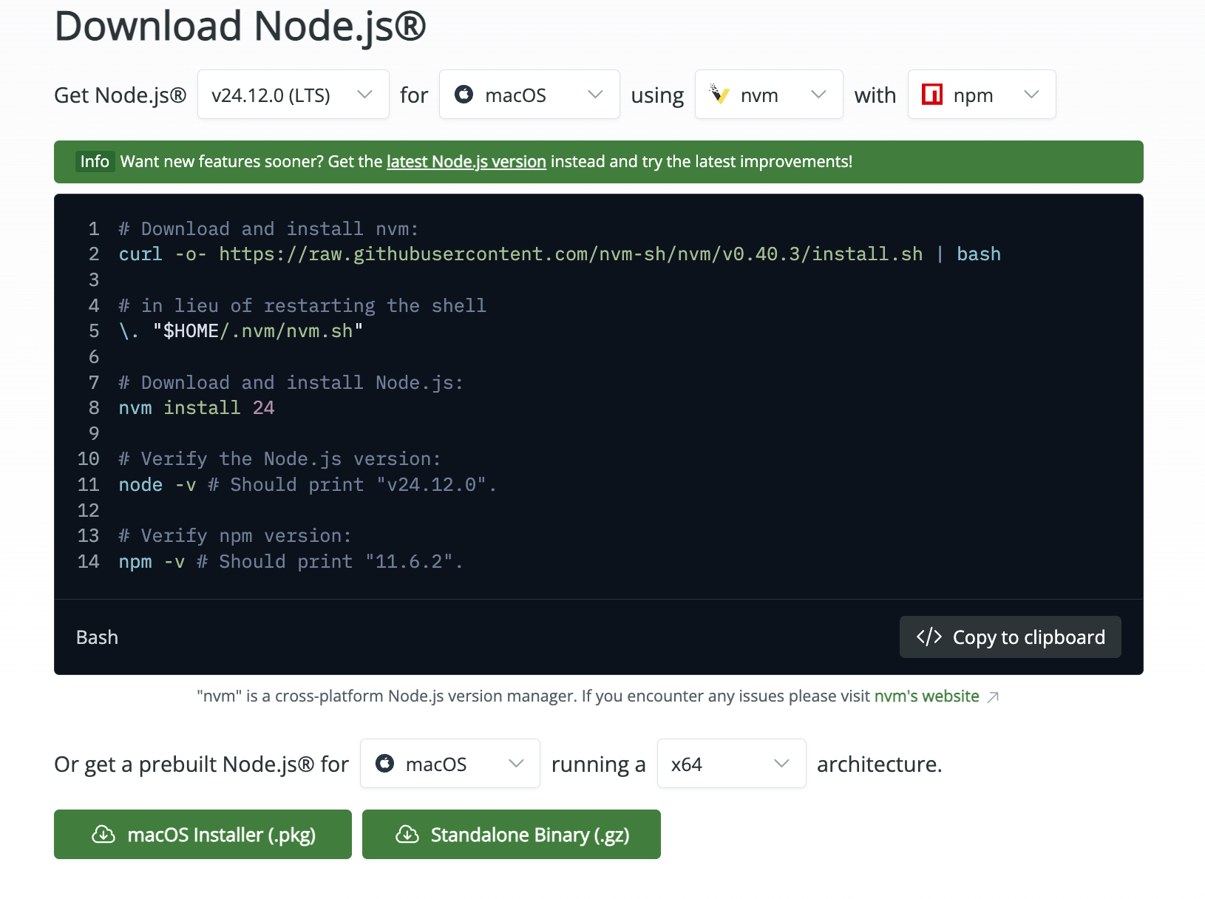Download the macOS Installer (.pkg)

click(x=203, y=835)
